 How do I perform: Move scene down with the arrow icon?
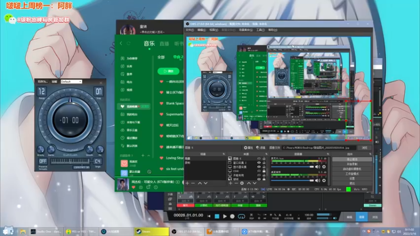click(205, 183)
